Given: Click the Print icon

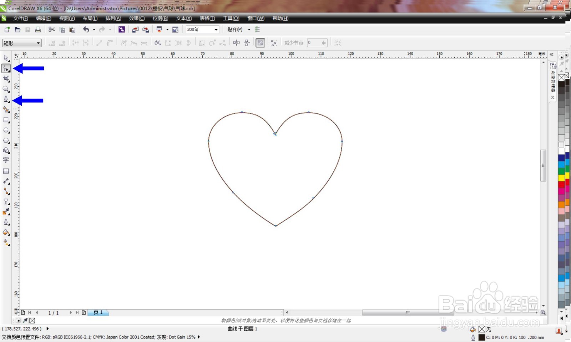Looking at the screenshot, I should [x=38, y=30].
